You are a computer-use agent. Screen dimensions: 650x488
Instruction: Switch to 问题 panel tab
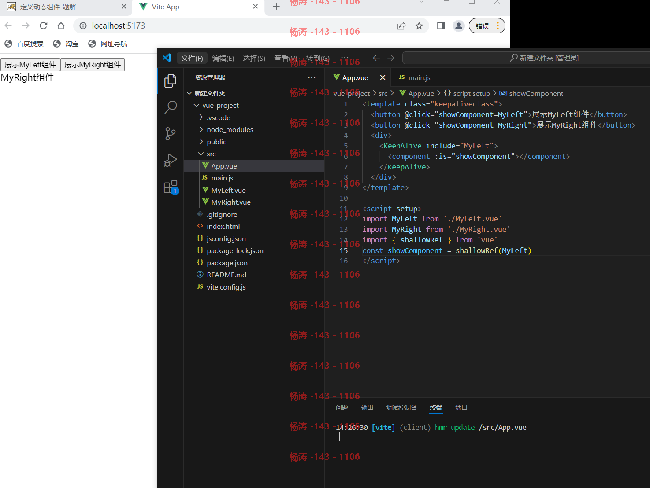pos(342,407)
